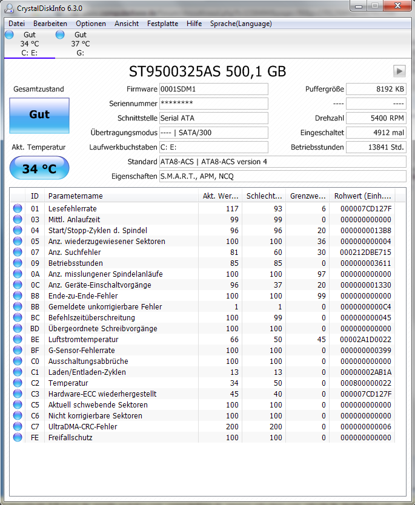The height and width of the screenshot is (505, 415).
Task: Click the Puffergröße field 8192 KB
Action: coord(376,89)
